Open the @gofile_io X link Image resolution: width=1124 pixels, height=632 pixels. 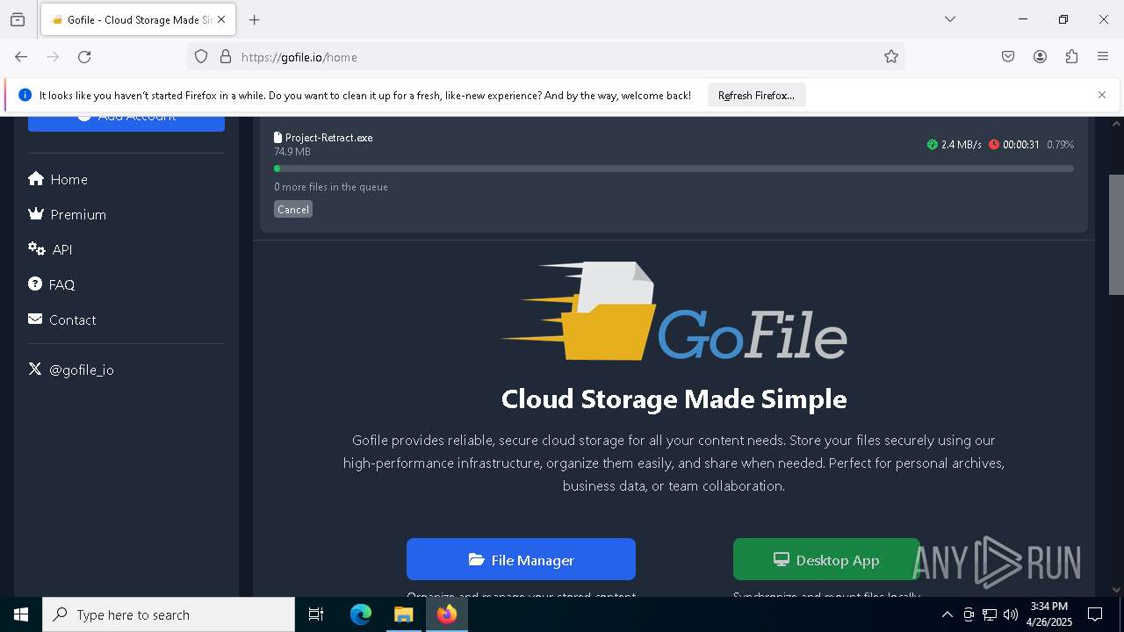point(71,370)
